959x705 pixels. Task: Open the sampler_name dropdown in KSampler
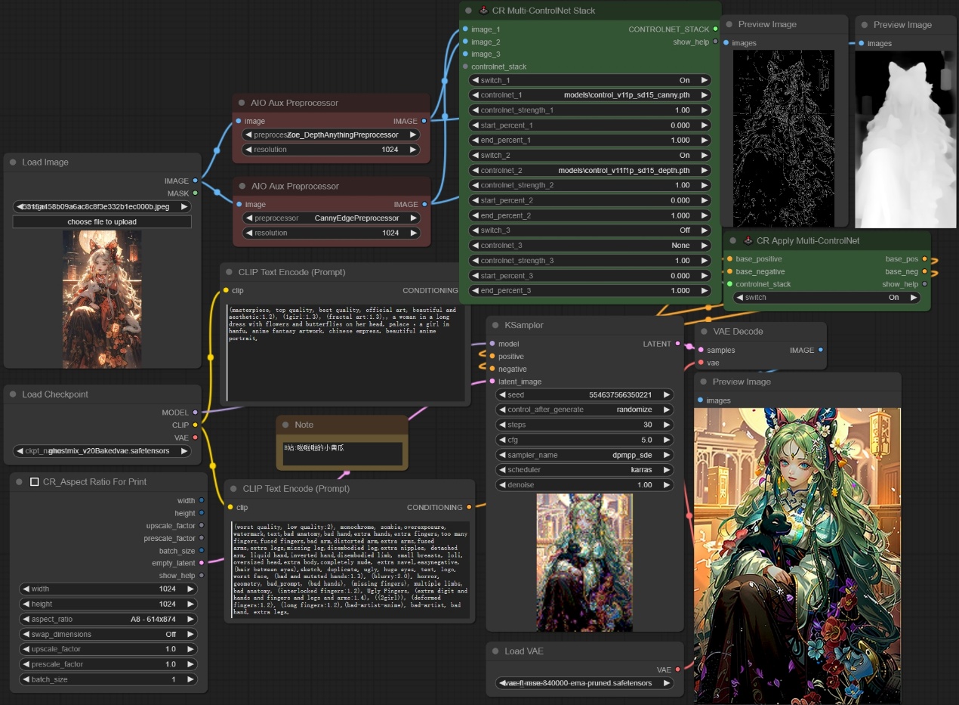coord(584,455)
